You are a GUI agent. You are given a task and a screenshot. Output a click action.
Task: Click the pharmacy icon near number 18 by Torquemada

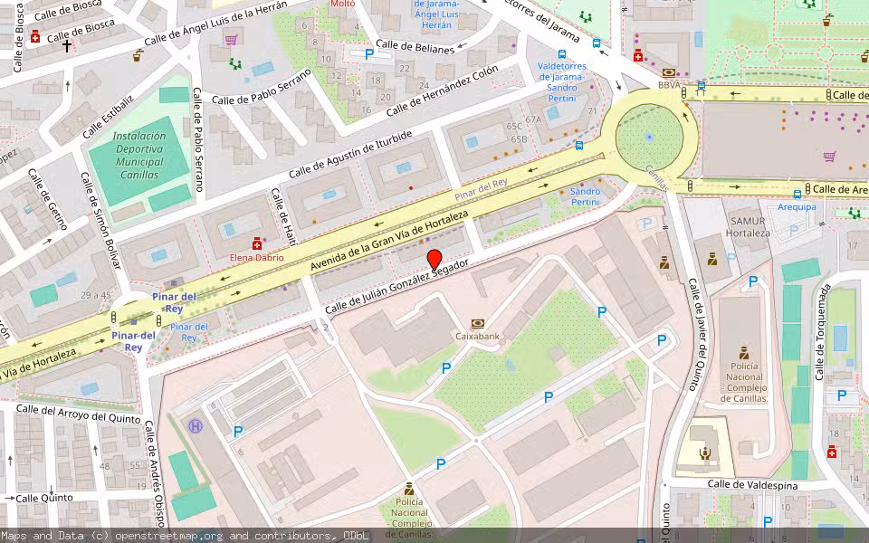pyautogui.click(x=831, y=452)
